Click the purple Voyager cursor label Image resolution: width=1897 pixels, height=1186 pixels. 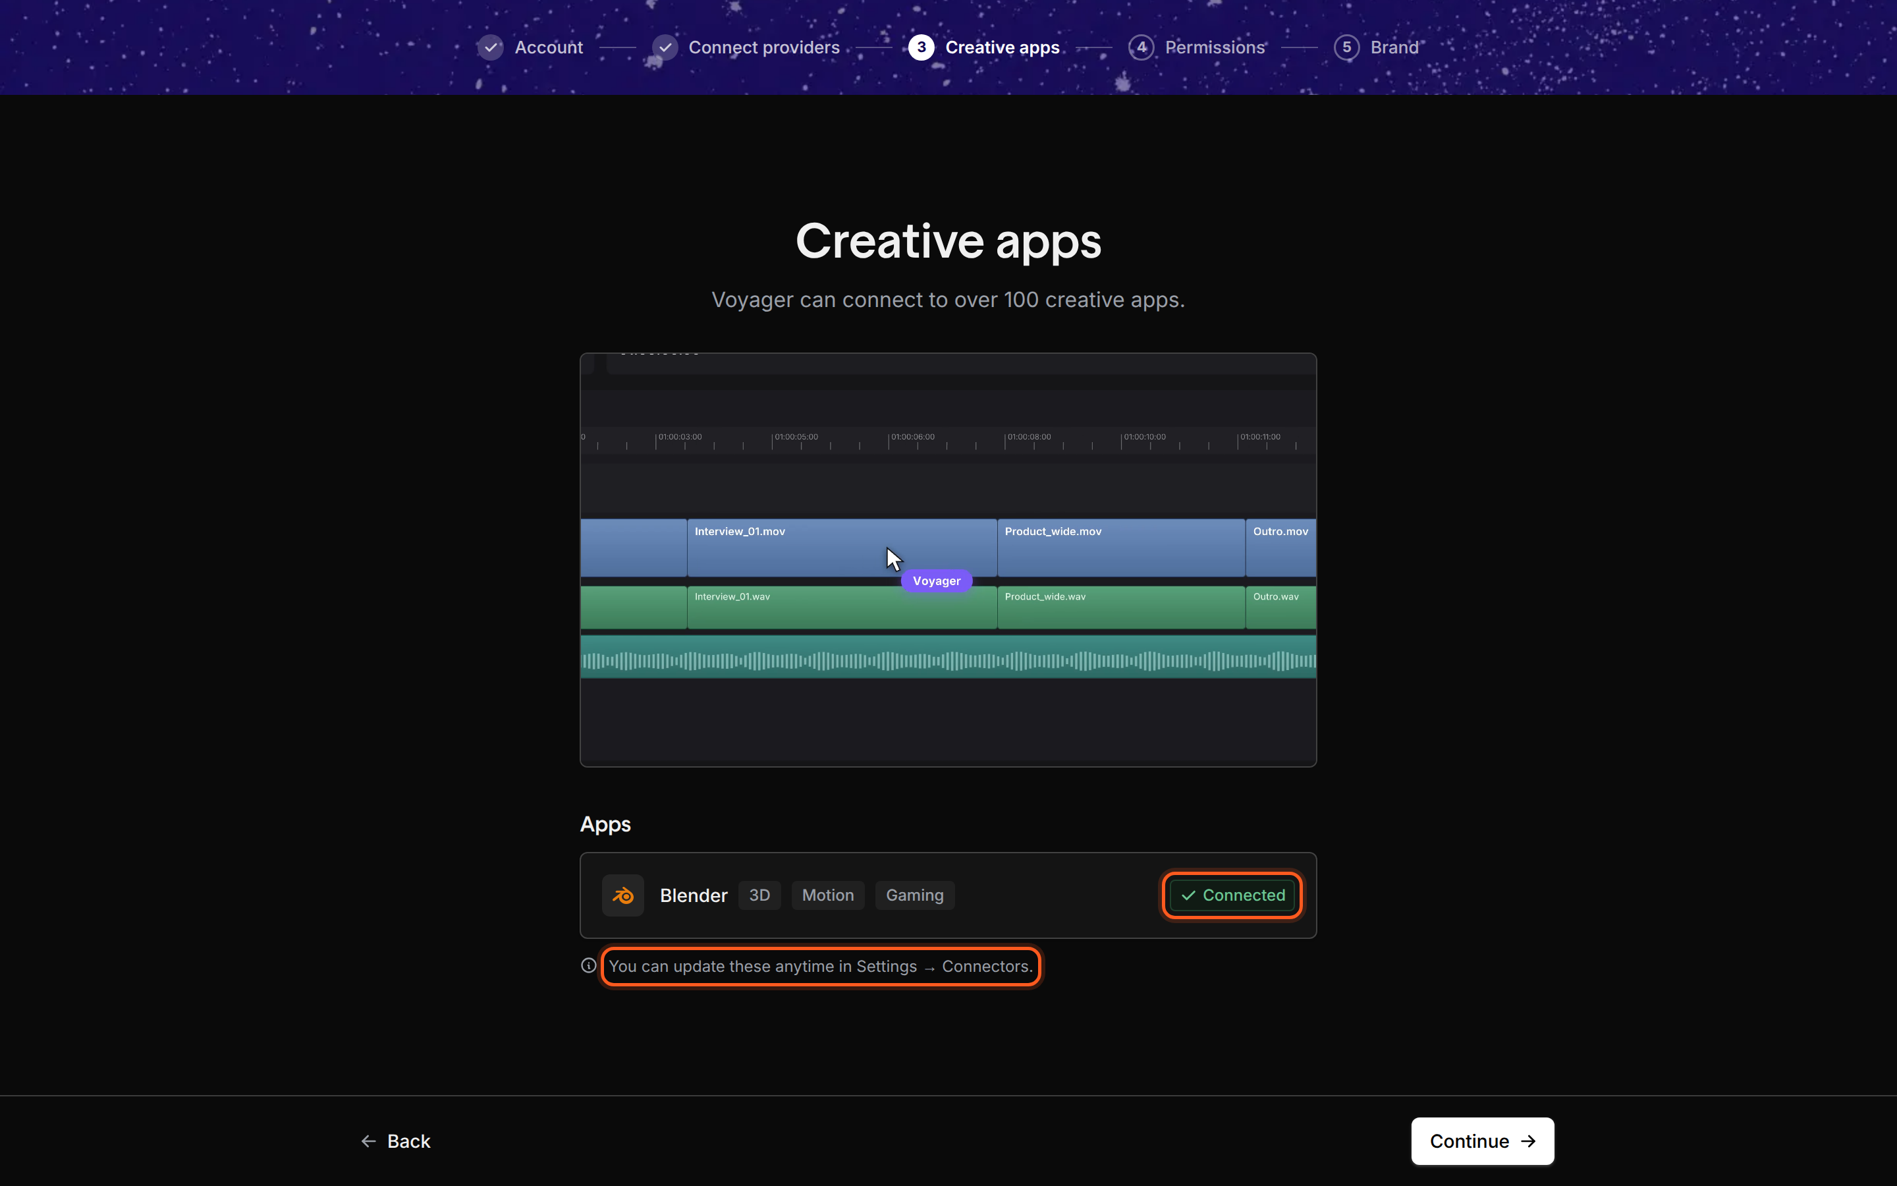(x=937, y=580)
